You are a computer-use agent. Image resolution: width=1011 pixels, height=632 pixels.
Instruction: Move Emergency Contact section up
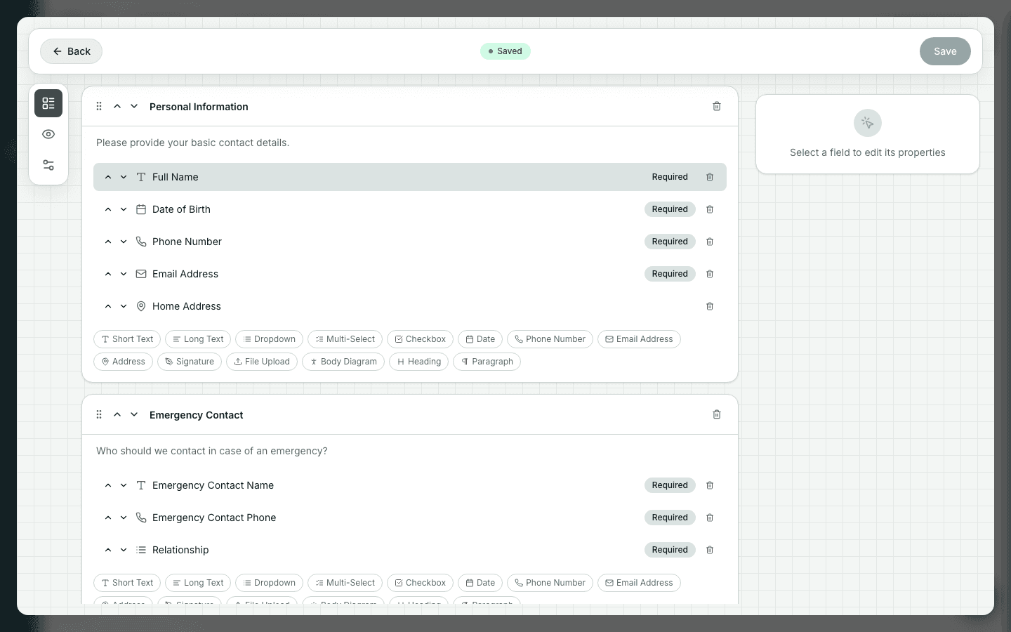tap(117, 414)
